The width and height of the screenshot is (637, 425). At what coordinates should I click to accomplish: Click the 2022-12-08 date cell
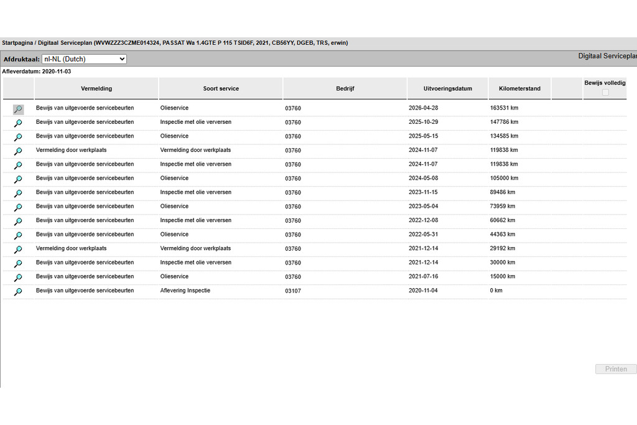423,220
